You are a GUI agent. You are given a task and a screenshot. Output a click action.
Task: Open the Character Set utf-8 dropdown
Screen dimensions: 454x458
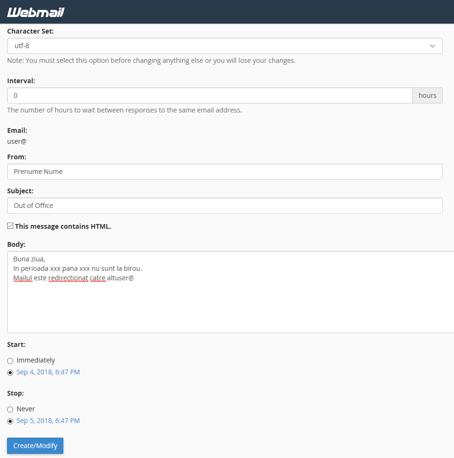[224, 46]
